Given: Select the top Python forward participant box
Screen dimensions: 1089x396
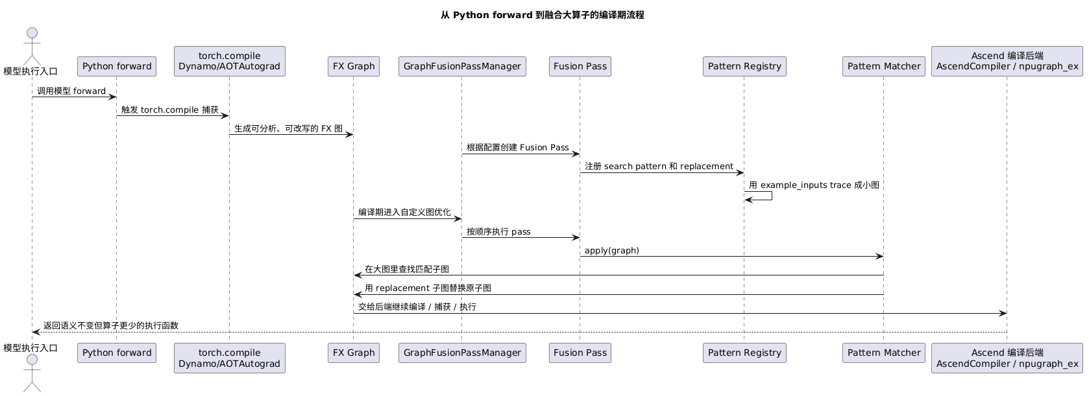Looking at the screenshot, I should coord(117,66).
